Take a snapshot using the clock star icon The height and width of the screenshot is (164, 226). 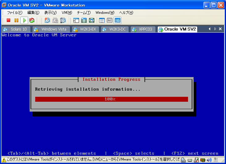pyautogui.click(x=47, y=20)
